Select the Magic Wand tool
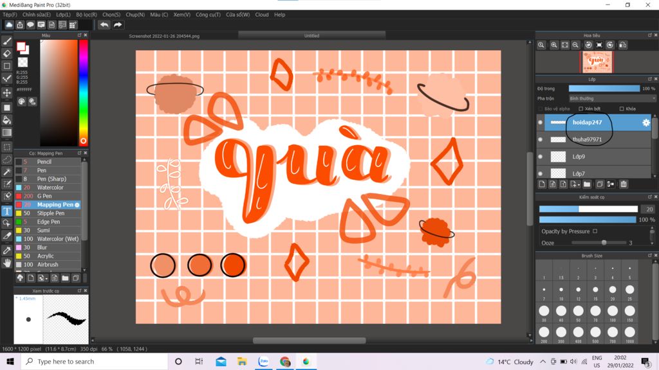Screen dimensions: 659x370 6,172
